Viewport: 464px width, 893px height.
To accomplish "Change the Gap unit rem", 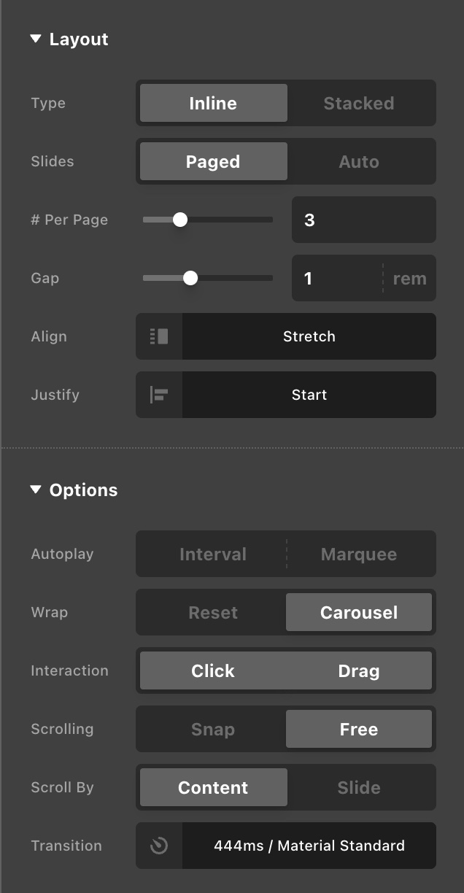I will click(409, 278).
